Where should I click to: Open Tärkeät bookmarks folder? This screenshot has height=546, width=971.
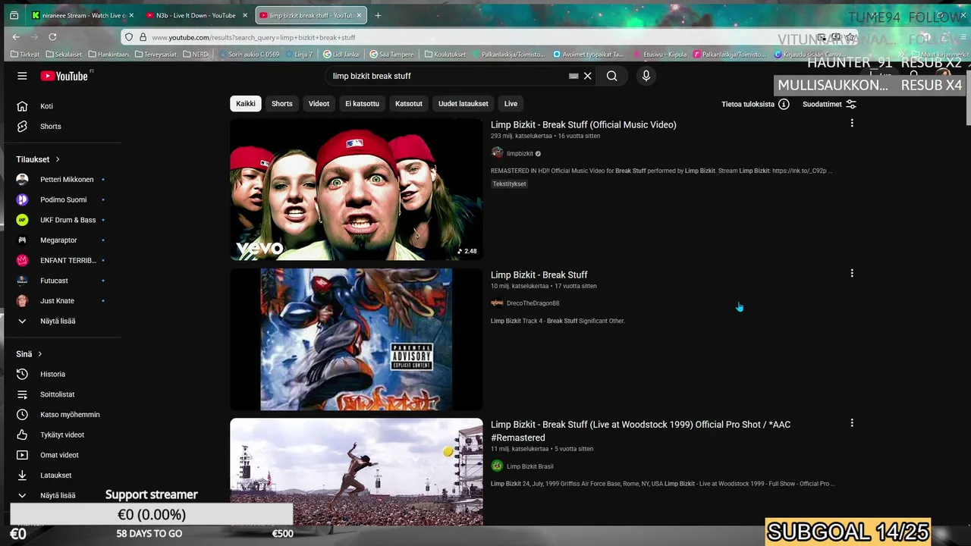tap(25, 55)
